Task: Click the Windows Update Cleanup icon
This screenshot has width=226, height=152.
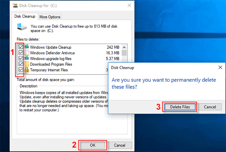Action: (27, 47)
